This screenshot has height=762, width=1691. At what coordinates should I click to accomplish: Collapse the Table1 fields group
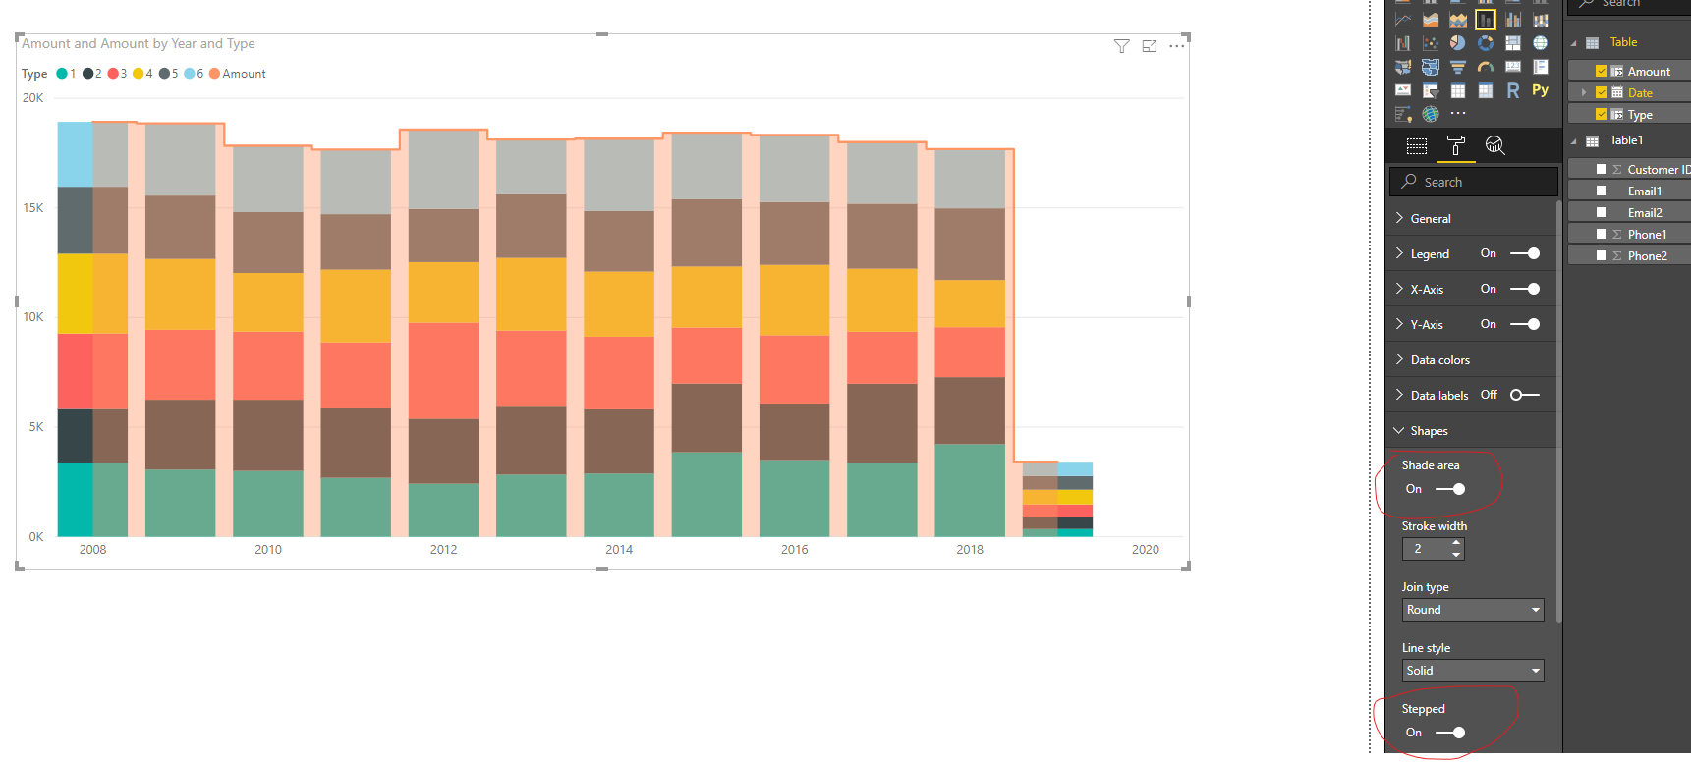[x=1574, y=140]
